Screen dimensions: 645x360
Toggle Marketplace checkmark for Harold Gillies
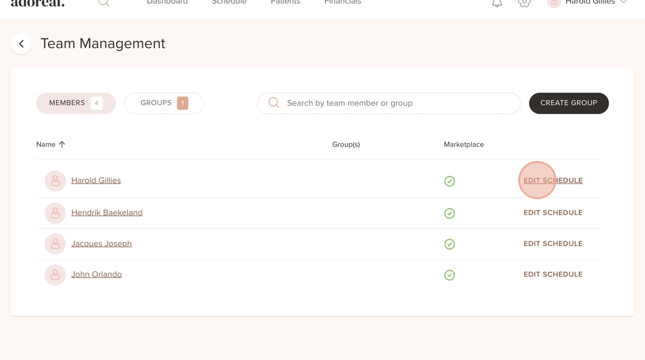(x=450, y=181)
